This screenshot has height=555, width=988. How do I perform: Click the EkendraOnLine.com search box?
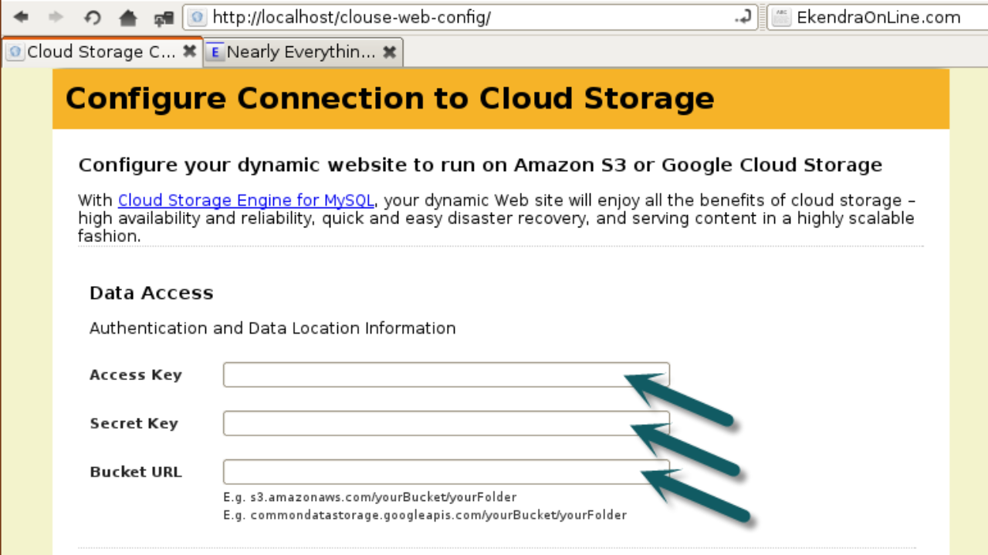(x=888, y=17)
